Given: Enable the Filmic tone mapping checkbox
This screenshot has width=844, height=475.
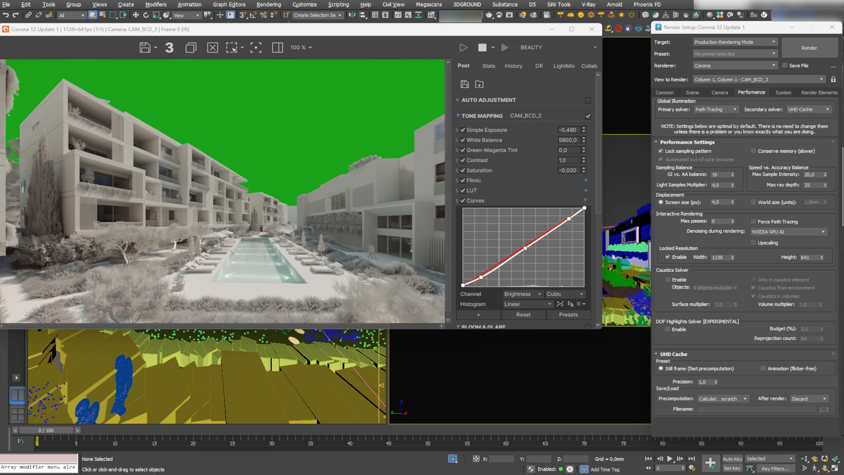Looking at the screenshot, I should pos(462,180).
